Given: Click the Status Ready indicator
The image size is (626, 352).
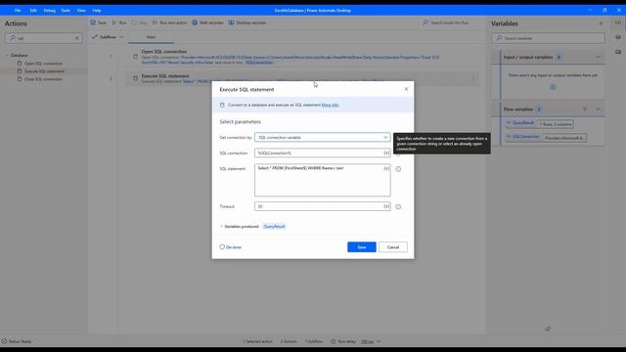Looking at the screenshot, I should click(17, 341).
